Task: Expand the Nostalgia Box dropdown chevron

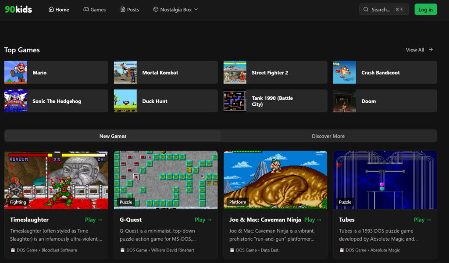Action: coord(196,10)
